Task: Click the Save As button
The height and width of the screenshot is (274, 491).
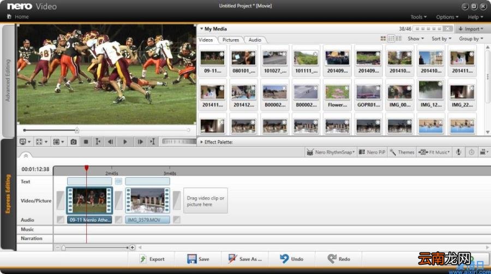Action: pos(245,259)
